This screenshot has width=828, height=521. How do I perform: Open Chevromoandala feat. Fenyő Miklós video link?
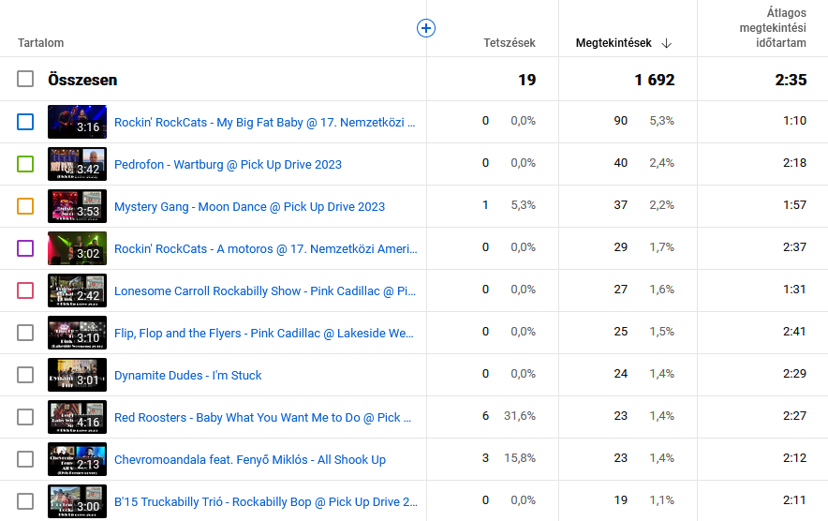tap(249, 460)
